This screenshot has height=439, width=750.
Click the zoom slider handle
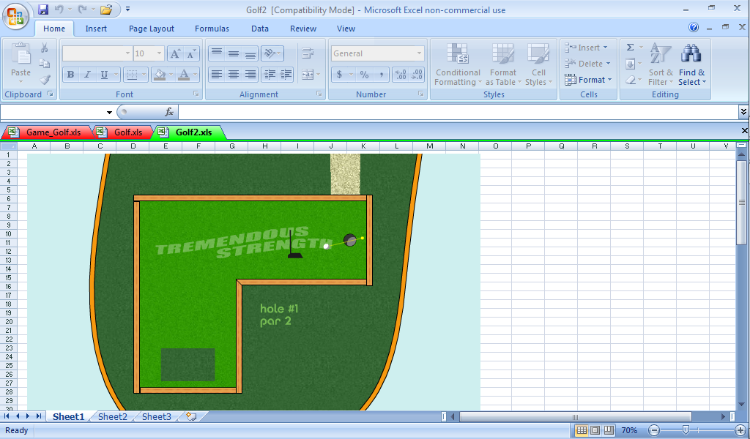point(686,430)
